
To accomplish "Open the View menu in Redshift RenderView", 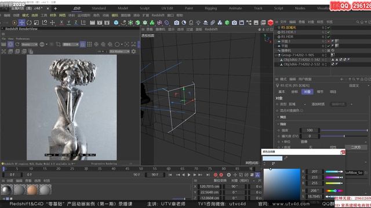I will (11, 39).
